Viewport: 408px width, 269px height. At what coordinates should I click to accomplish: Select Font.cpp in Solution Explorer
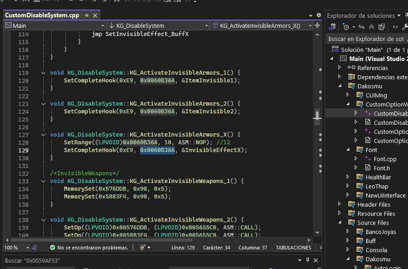point(385,159)
